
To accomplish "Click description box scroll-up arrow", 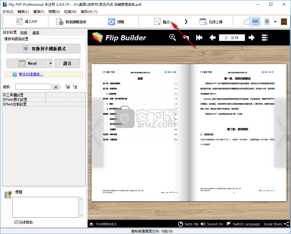I will click(81, 199).
